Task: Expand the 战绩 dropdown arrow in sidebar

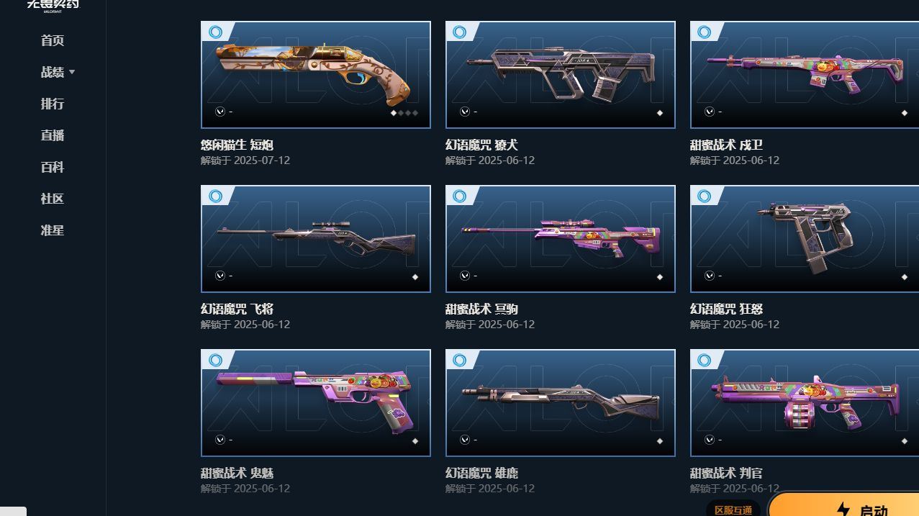Action: (x=72, y=72)
